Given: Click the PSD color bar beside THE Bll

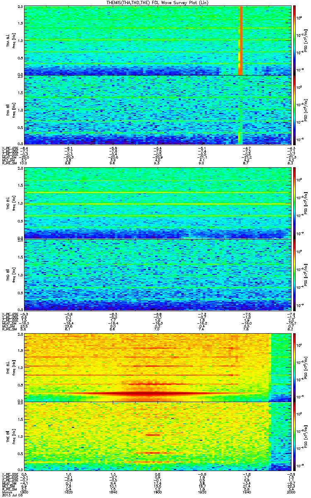Looking at the screenshot, I should pyautogui.click(x=294, y=437).
